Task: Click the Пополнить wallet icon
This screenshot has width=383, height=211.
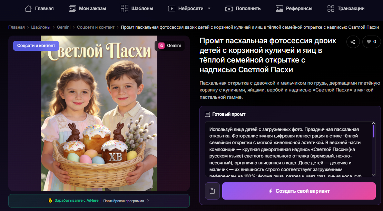Action: click(229, 9)
